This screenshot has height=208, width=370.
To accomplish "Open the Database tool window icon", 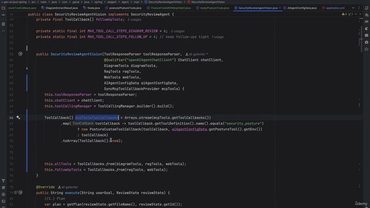I will [x=367, y=35].
